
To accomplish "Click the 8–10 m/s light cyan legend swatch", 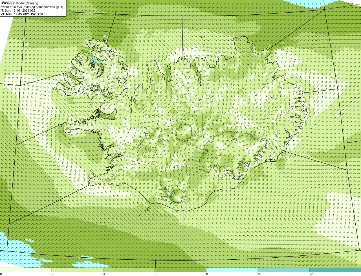I will point(232,270).
